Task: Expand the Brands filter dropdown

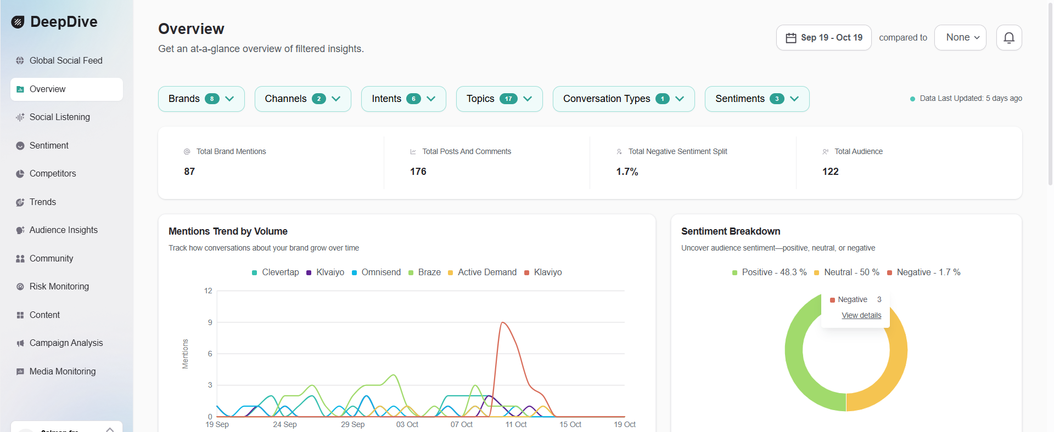Action: pos(201,99)
